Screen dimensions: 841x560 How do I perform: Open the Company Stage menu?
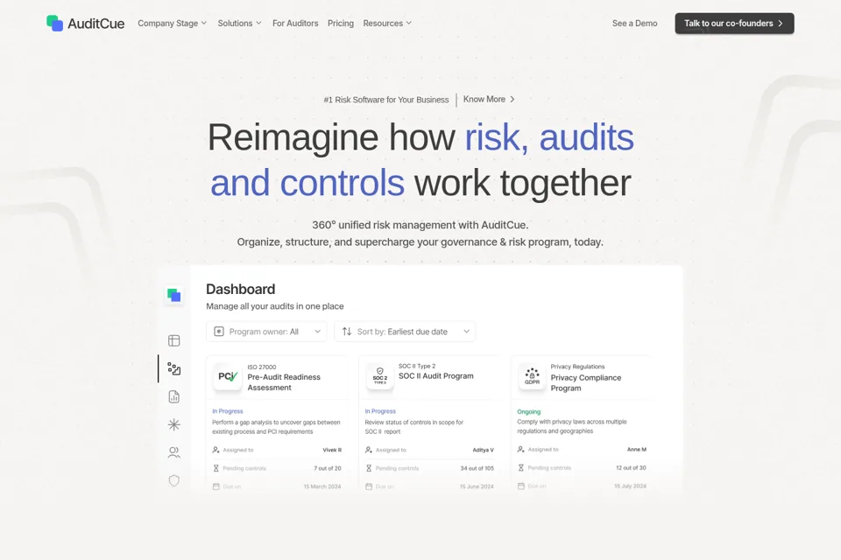pos(172,23)
